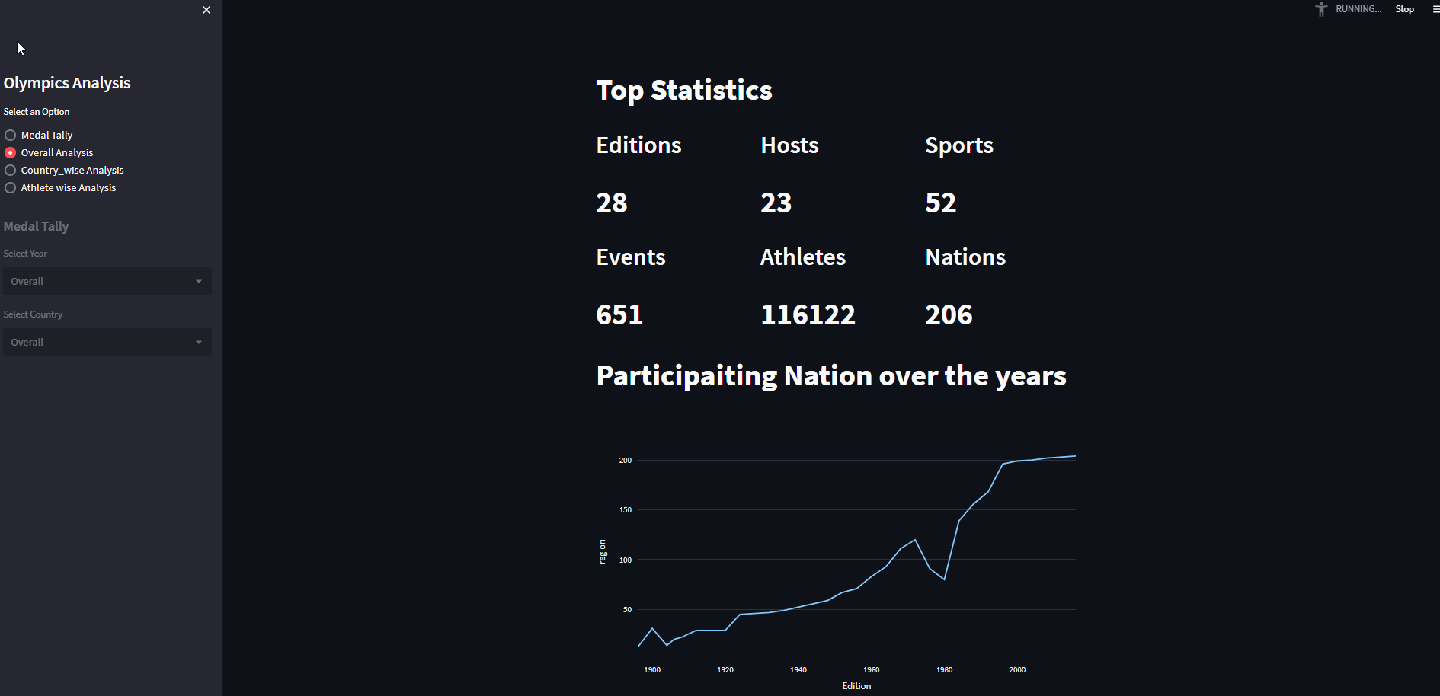This screenshot has width=1440, height=696.
Task: Click the Hosts value 23
Action: coord(776,203)
